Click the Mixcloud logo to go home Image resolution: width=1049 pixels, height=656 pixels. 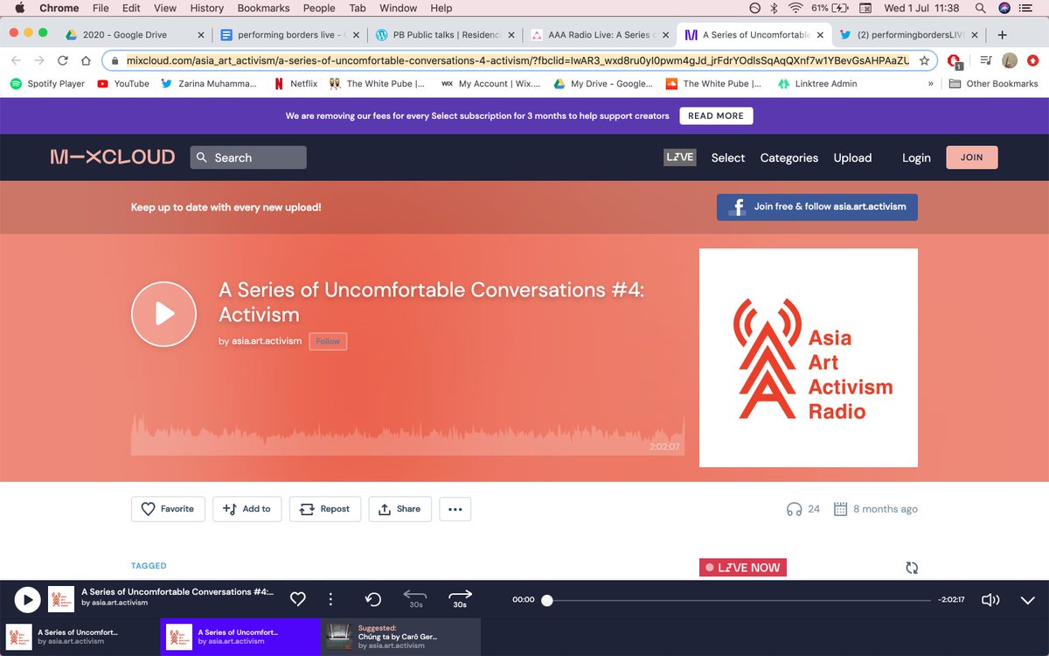112,157
